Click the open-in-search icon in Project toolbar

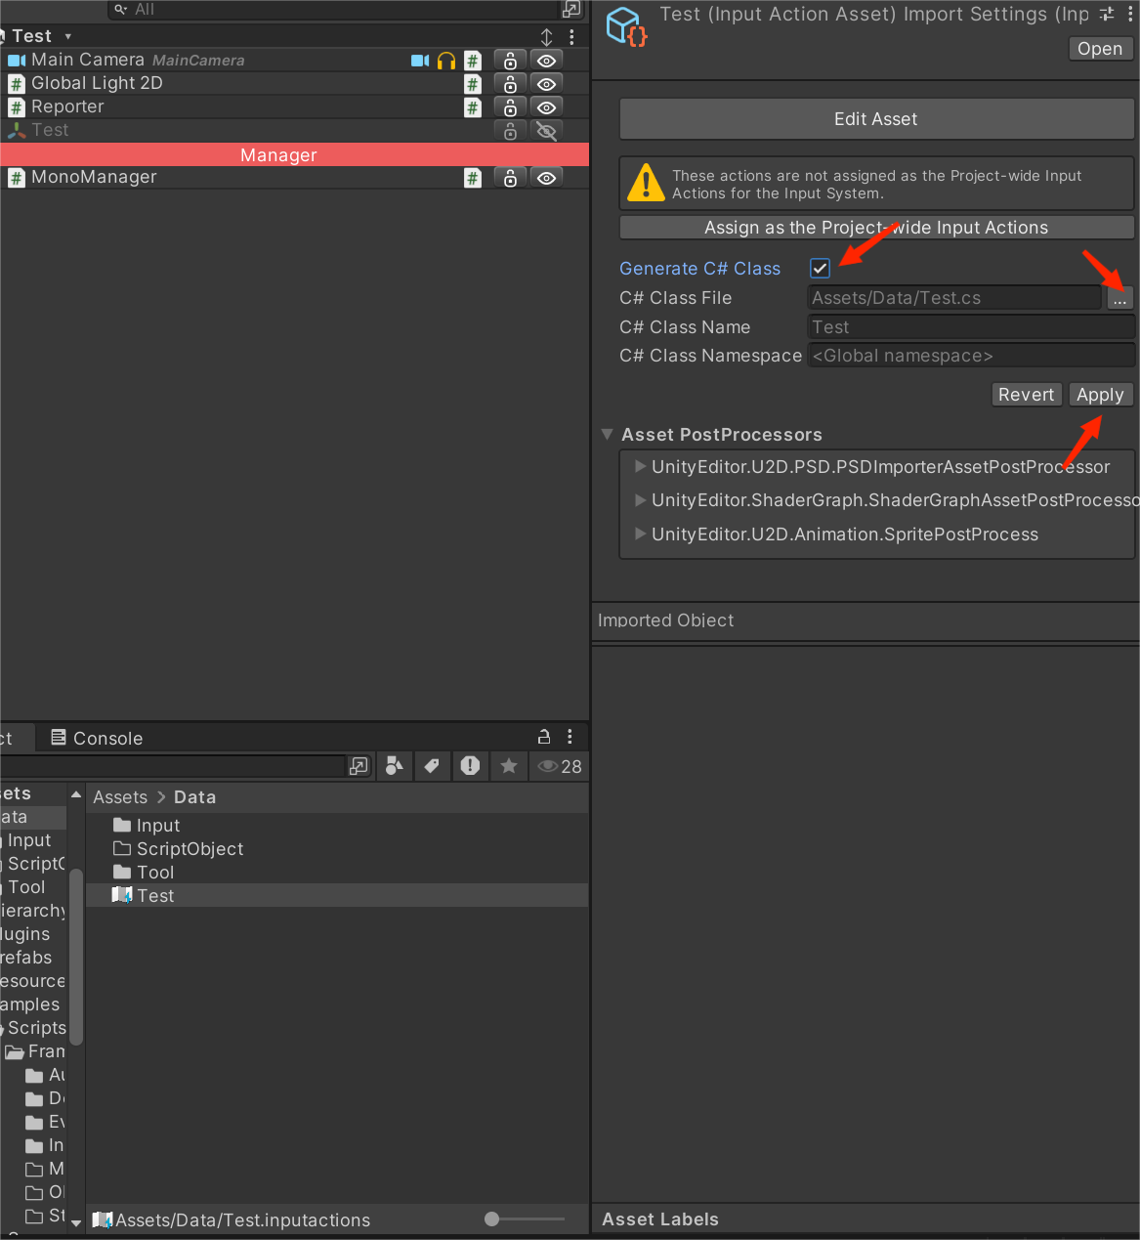359,766
